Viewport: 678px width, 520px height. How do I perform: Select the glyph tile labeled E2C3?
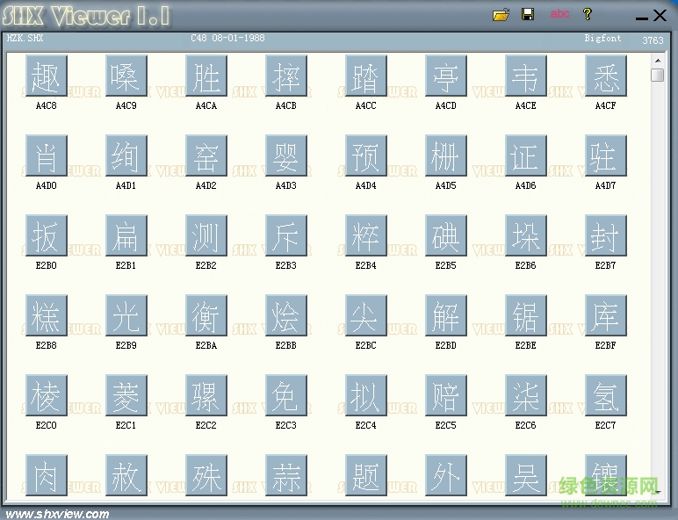[285, 396]
